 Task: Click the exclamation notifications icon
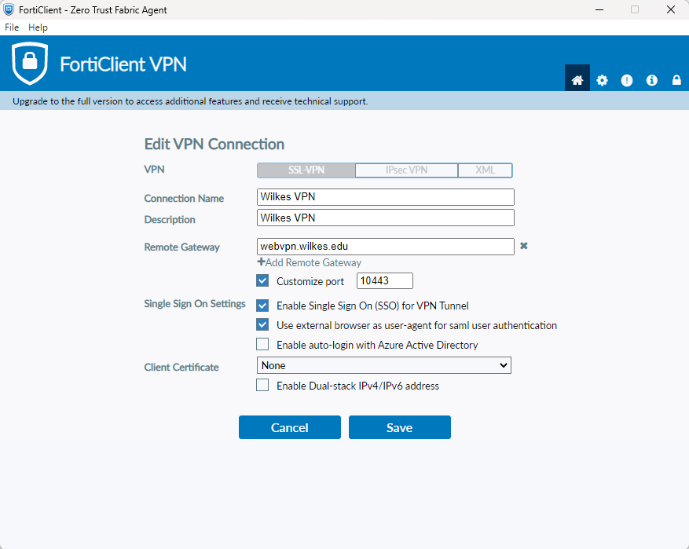pyautogui.click(x=626, y=80)
